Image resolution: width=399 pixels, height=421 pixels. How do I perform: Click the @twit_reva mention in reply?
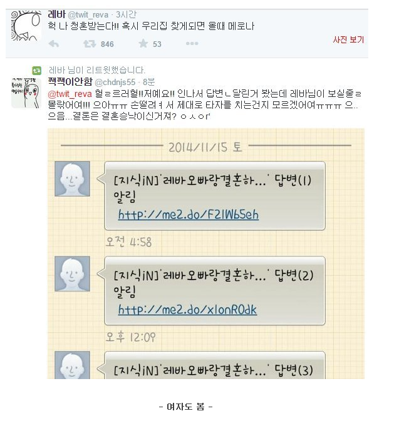[70, 94]
